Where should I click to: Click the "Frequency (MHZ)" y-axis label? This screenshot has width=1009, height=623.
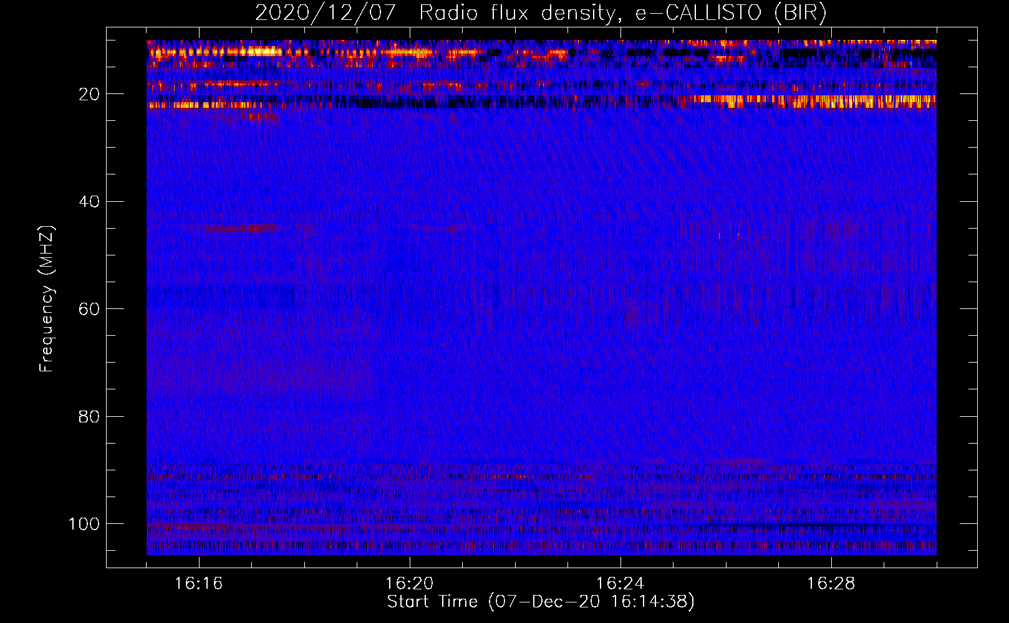pos(47,298)
